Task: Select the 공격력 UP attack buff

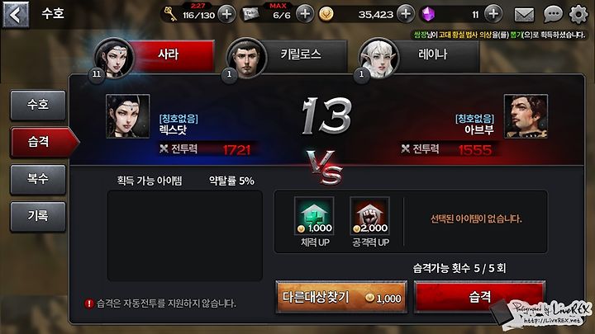Action: [370, 222]
